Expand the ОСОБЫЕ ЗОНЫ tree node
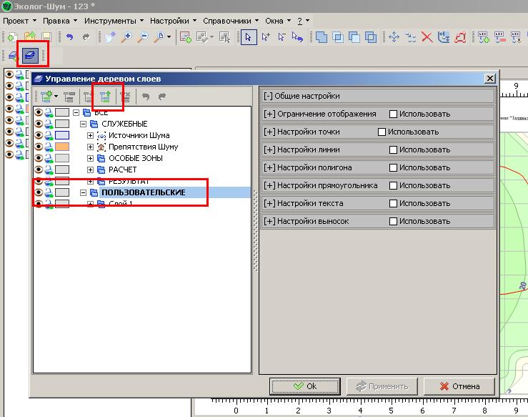528x417 pixels. click(x=91, y=158)
